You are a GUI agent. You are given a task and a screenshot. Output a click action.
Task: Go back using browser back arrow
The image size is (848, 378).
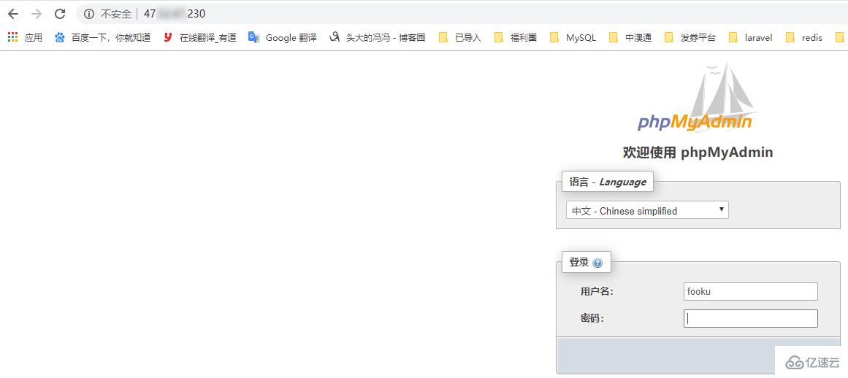point(13,14)
